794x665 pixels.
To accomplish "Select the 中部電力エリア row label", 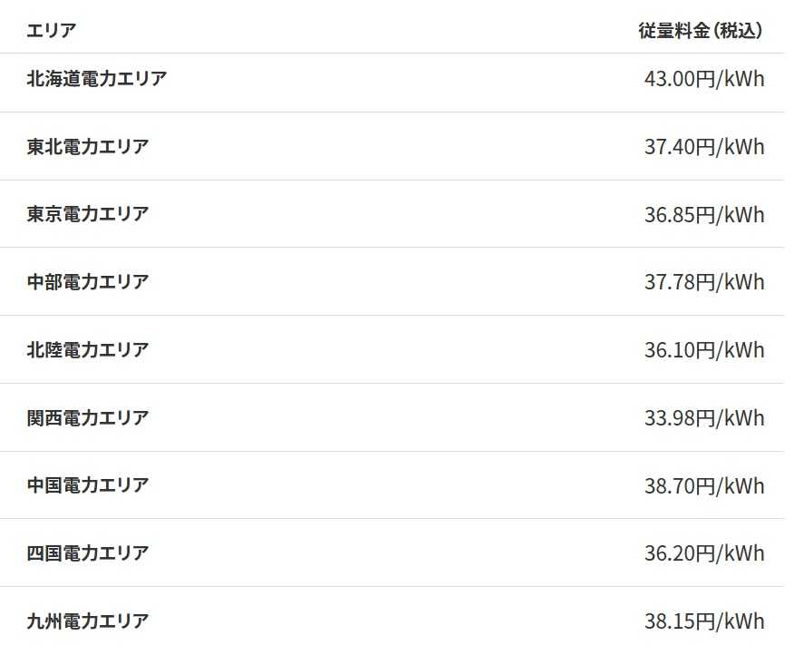I will pos(88,282).
